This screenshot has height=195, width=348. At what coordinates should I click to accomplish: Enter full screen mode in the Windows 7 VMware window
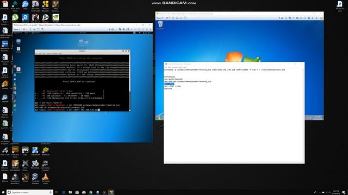click(181, 18)
